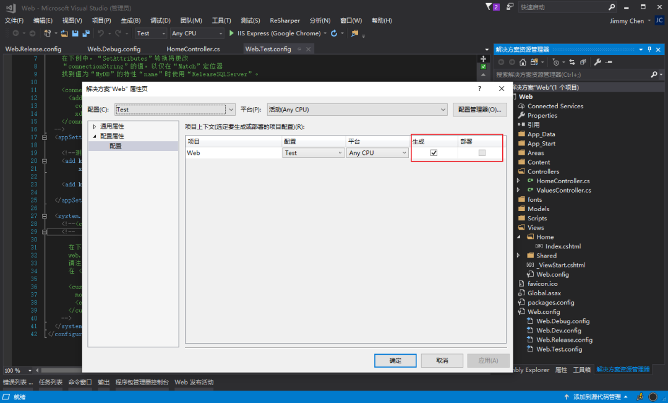Click the Find in Files toolbar icon
The image size is (668, 403).
[354, 33]
